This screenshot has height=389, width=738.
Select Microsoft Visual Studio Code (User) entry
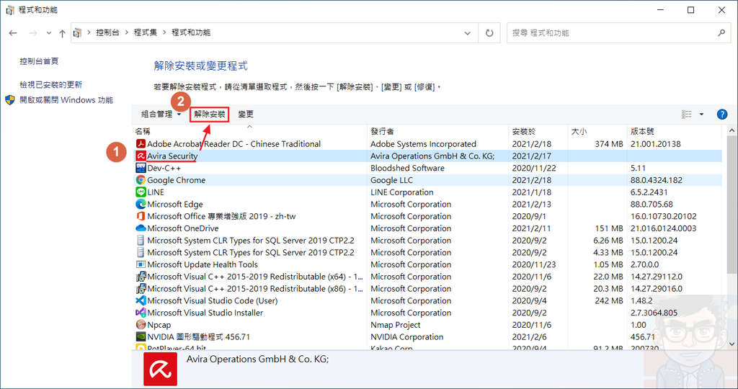tap(213, 300)
